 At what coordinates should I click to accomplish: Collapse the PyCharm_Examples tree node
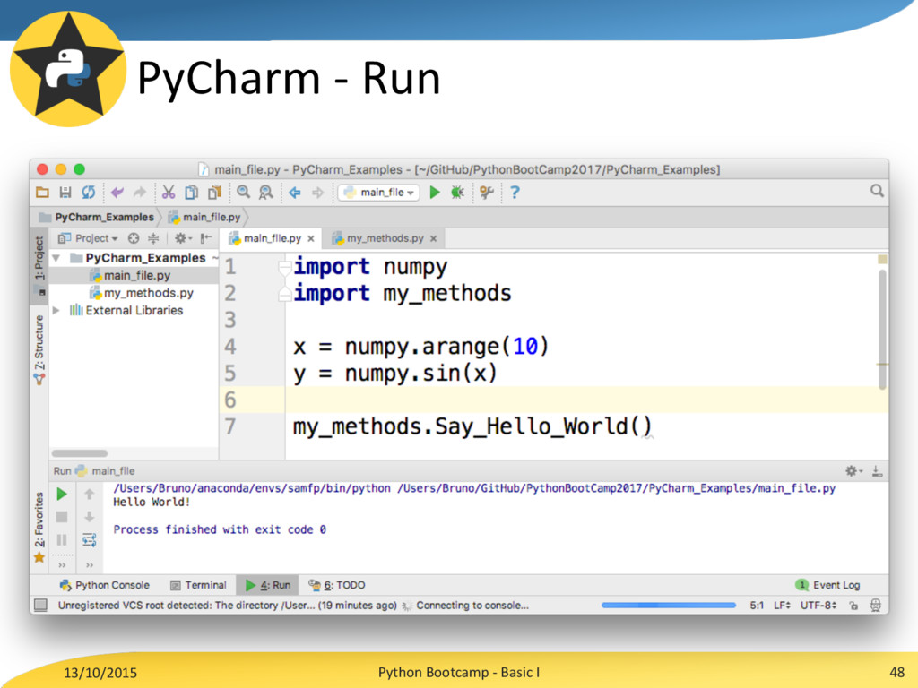[x=56, y=258]
